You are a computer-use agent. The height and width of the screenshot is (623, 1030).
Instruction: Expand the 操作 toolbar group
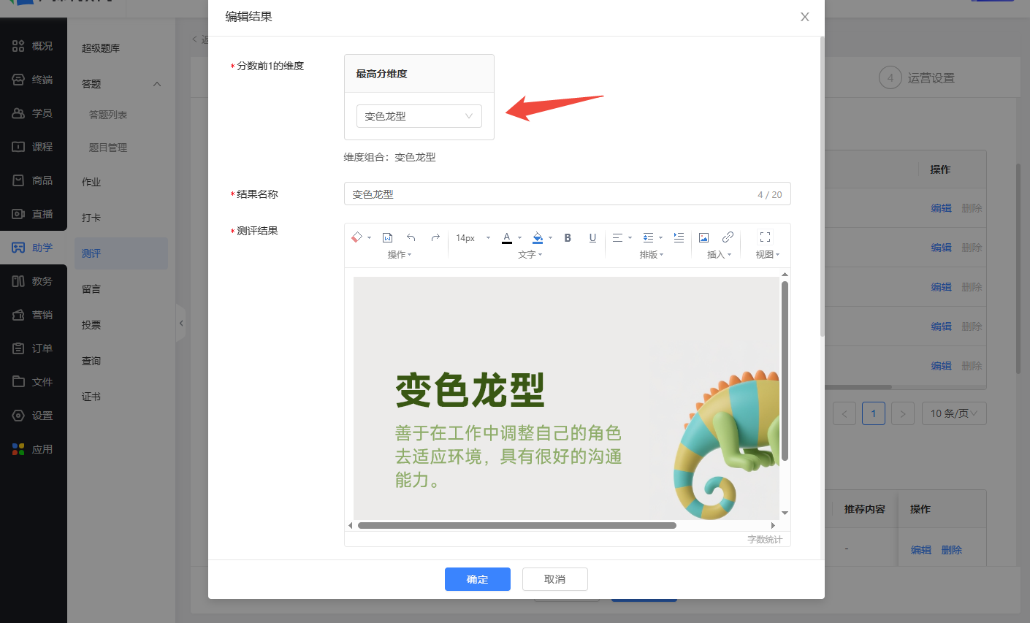point(400,255)
